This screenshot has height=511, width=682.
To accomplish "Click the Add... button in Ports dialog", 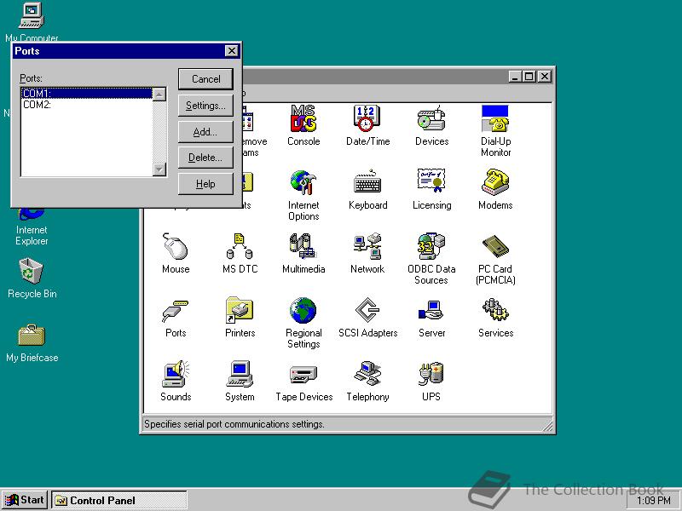I will (205, 132).
